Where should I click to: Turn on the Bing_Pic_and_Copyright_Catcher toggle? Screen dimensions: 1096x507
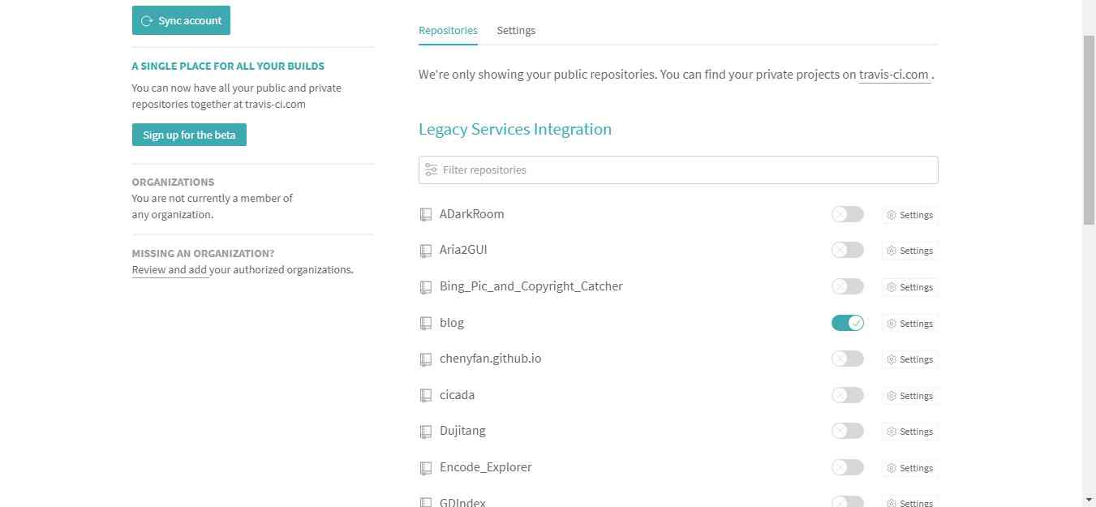click(848, 286)
